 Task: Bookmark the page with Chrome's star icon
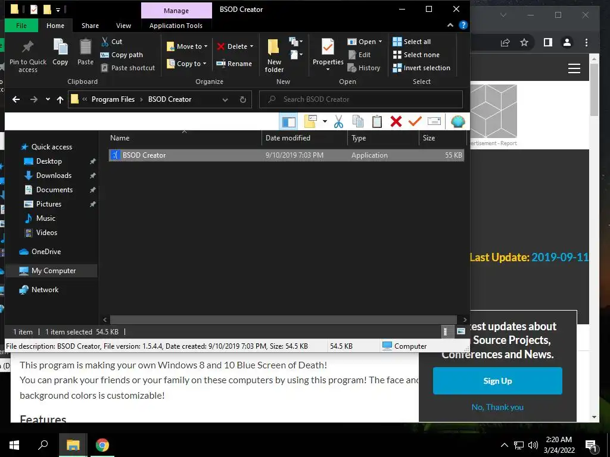524,42
